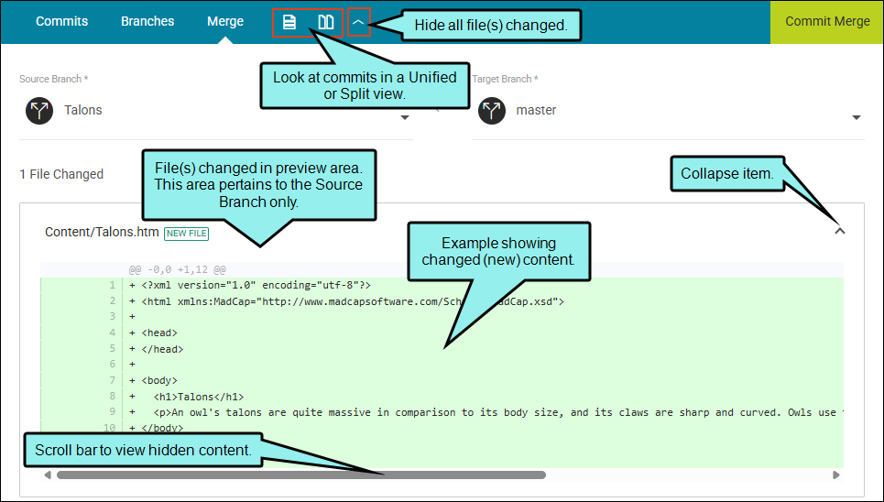Click the right arrow of horizontal scrollbar
Screen dimensions: 884x502
pos(835,475)
